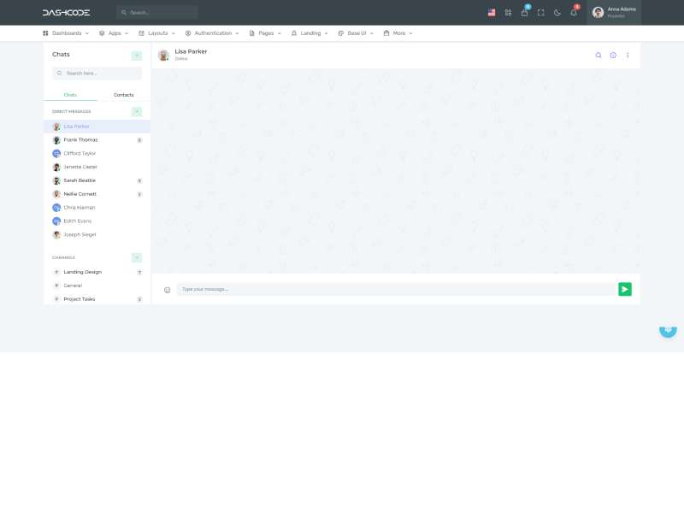Open Frank Thomas conversation
The width and height of the screenshot is (684, 513).
80,139
